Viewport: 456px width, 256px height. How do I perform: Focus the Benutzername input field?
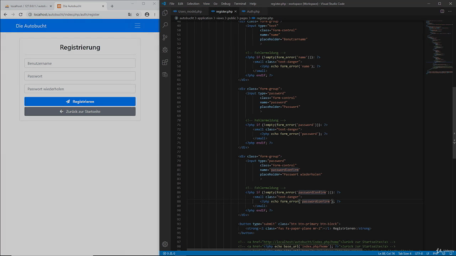tap(80, 63)
